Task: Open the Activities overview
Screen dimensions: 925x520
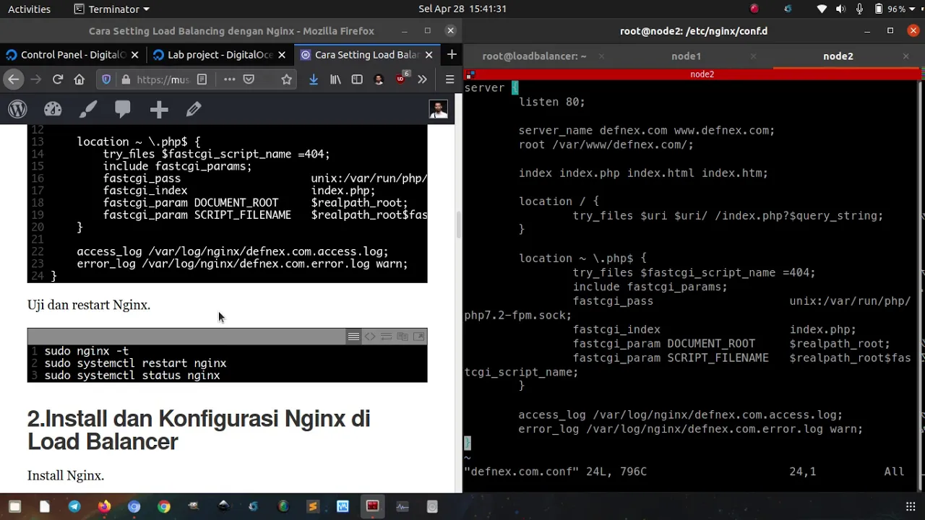Action: [x=29, y=9]
